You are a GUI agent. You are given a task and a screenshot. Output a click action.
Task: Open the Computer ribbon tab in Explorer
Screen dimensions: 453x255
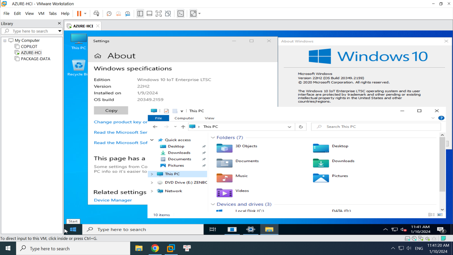(184, 118)
